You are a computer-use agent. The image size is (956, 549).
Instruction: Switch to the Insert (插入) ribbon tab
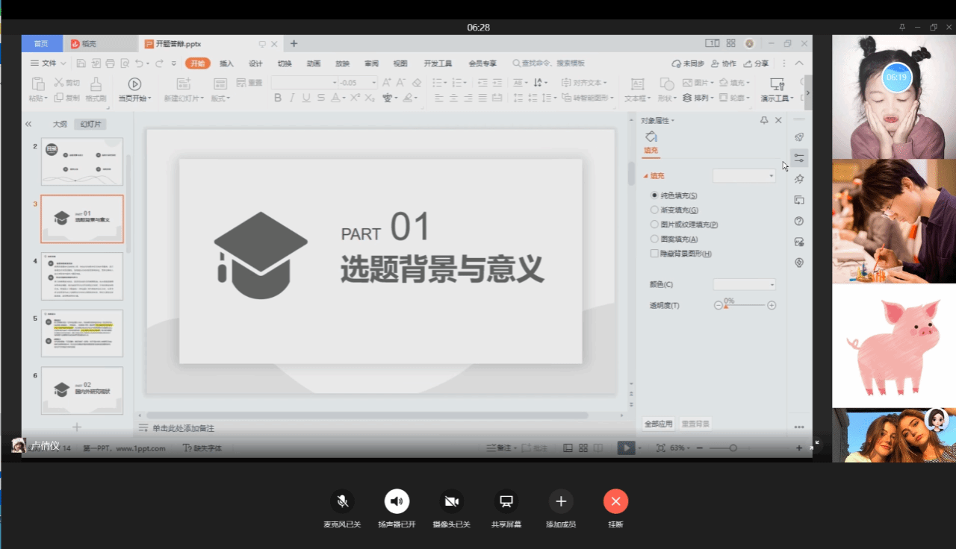(226, 63)
